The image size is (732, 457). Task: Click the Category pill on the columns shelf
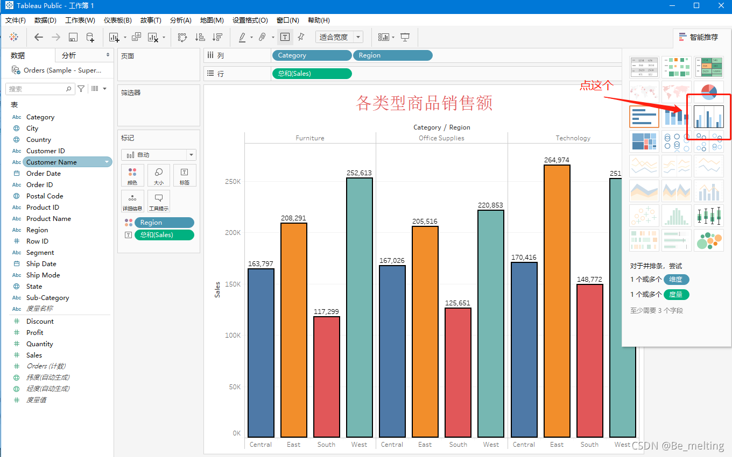312,55
